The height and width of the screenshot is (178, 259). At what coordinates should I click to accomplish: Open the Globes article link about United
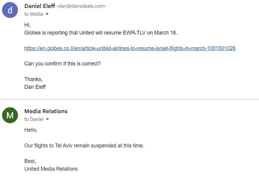130,48
